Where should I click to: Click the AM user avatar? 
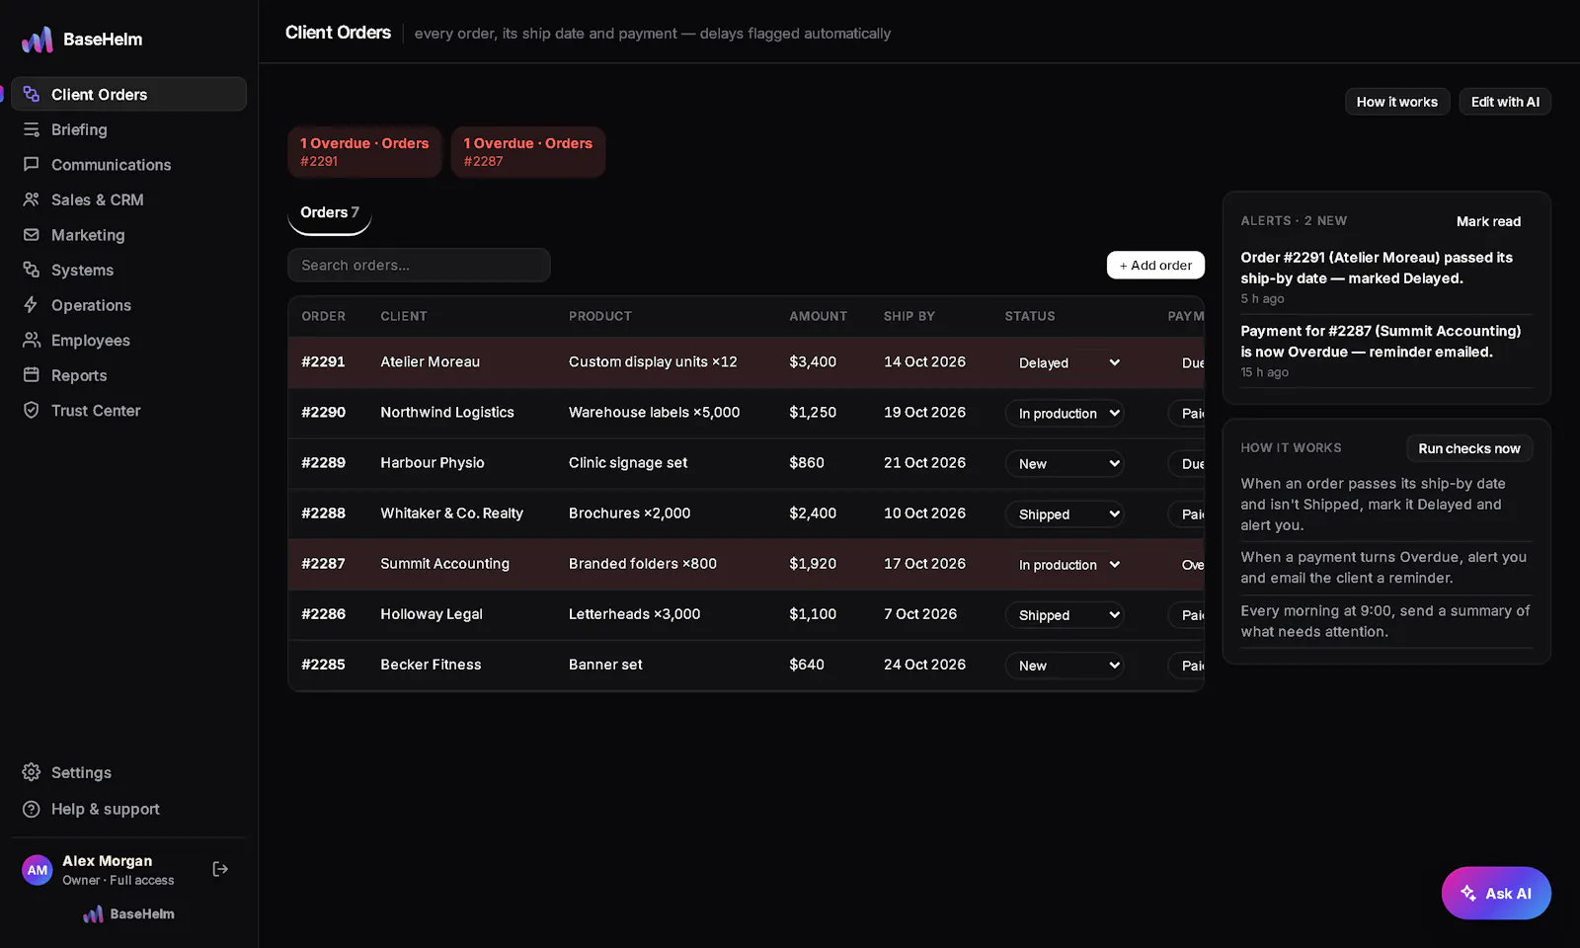point(38,870)
